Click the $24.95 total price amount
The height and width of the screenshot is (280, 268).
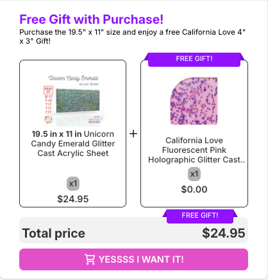tap(224, 233)
